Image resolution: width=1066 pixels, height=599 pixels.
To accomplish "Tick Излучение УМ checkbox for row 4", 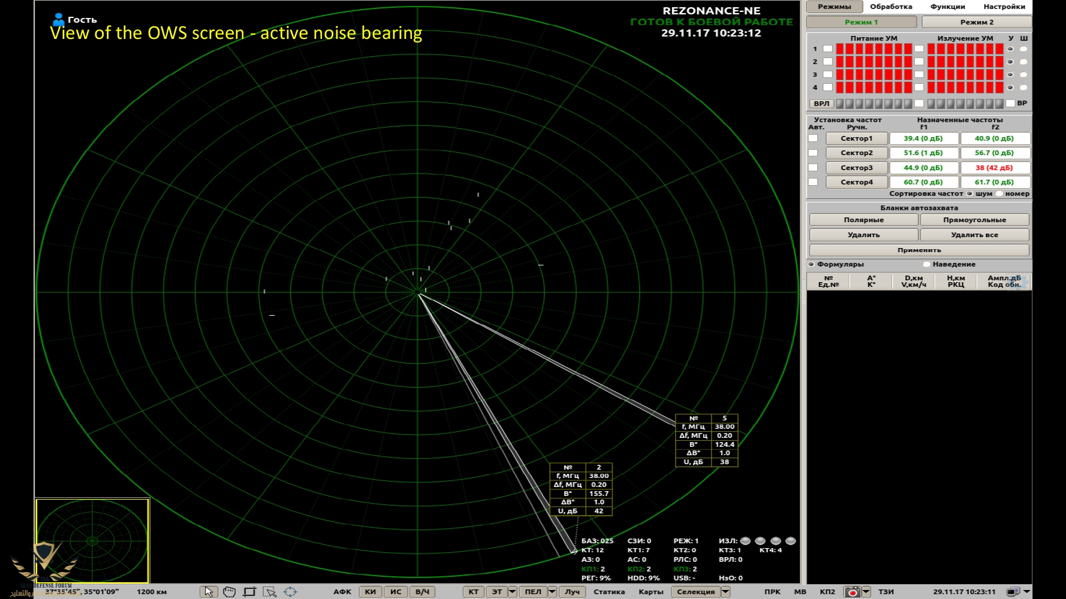I will click(x=919, y=87).
